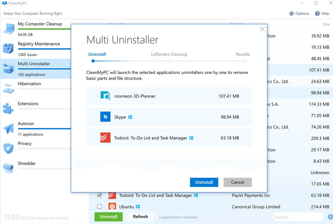This screenshot has width=333, height=224.
Task: Select roomeon 3D-Planner row in dialog
Action: pyautogui.click(x=169, y=96)
